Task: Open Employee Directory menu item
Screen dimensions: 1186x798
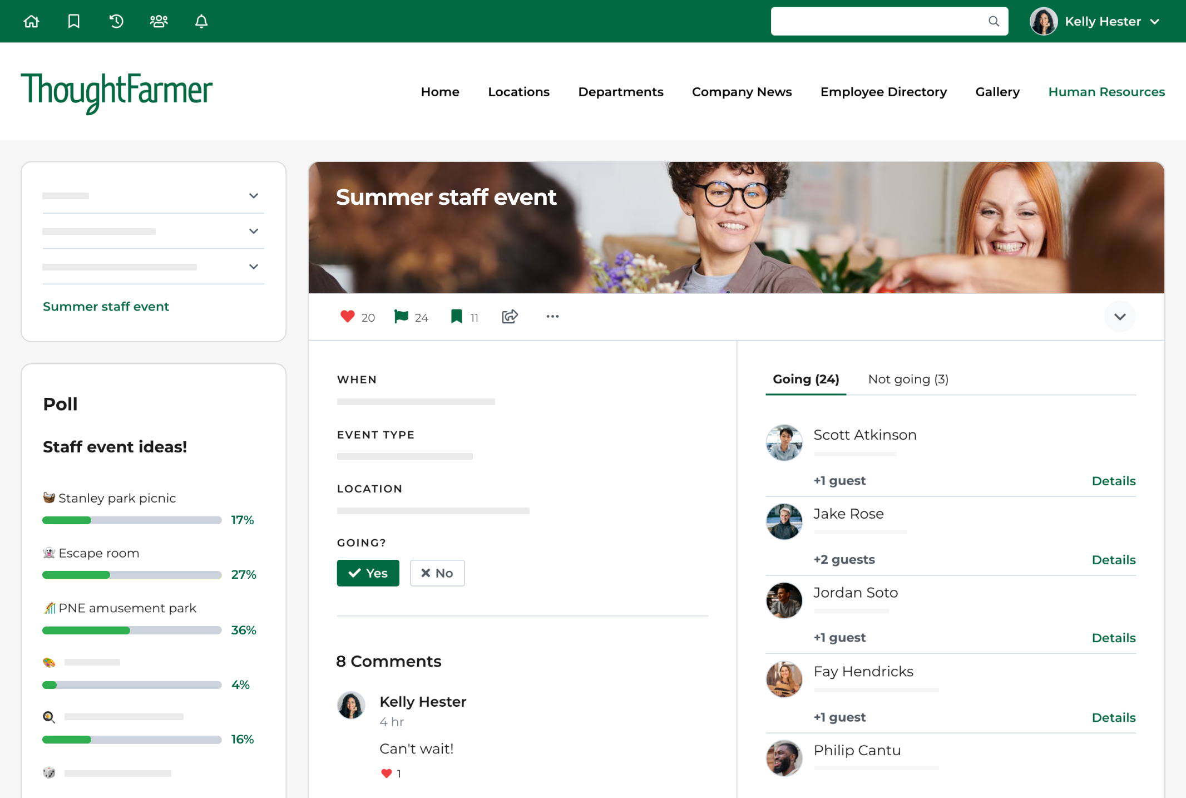Action: coord(883,92)
